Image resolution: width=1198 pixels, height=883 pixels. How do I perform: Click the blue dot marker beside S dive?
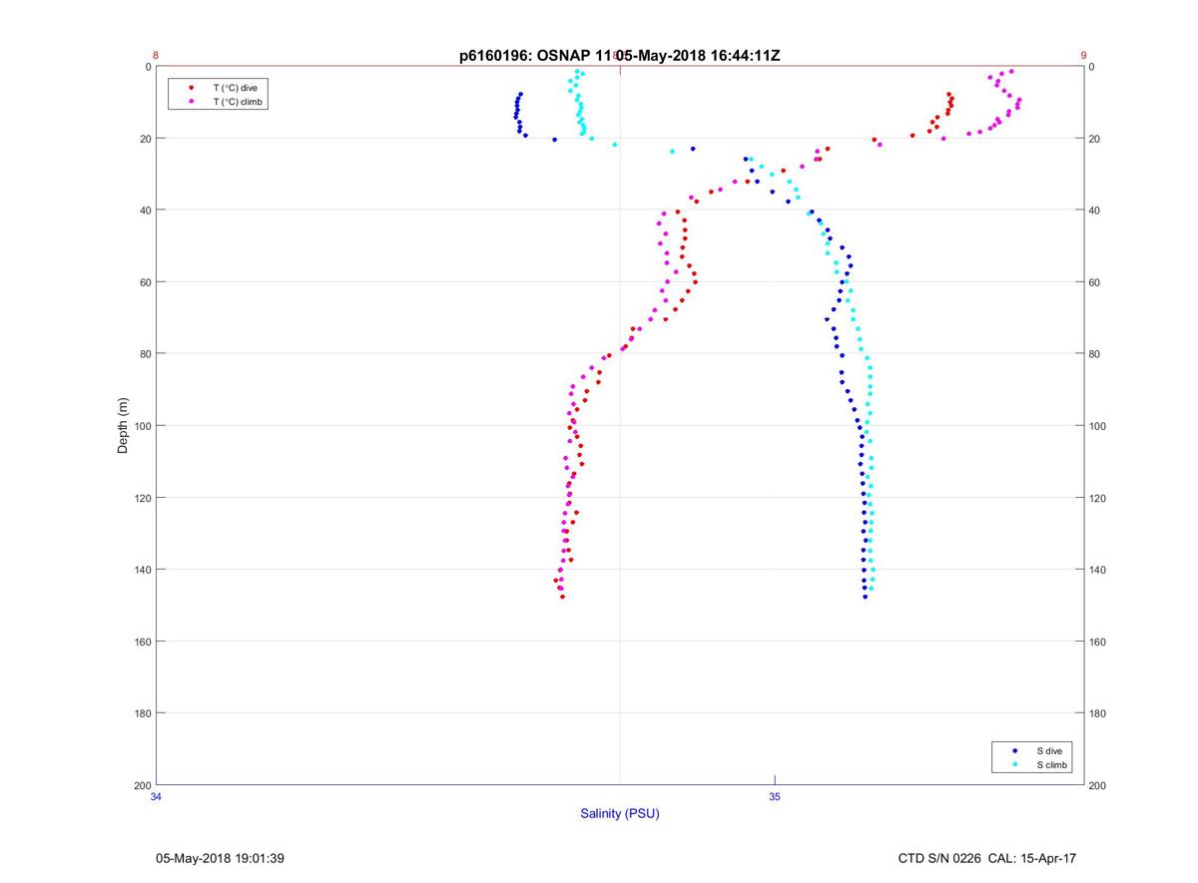coord(1015,750)
